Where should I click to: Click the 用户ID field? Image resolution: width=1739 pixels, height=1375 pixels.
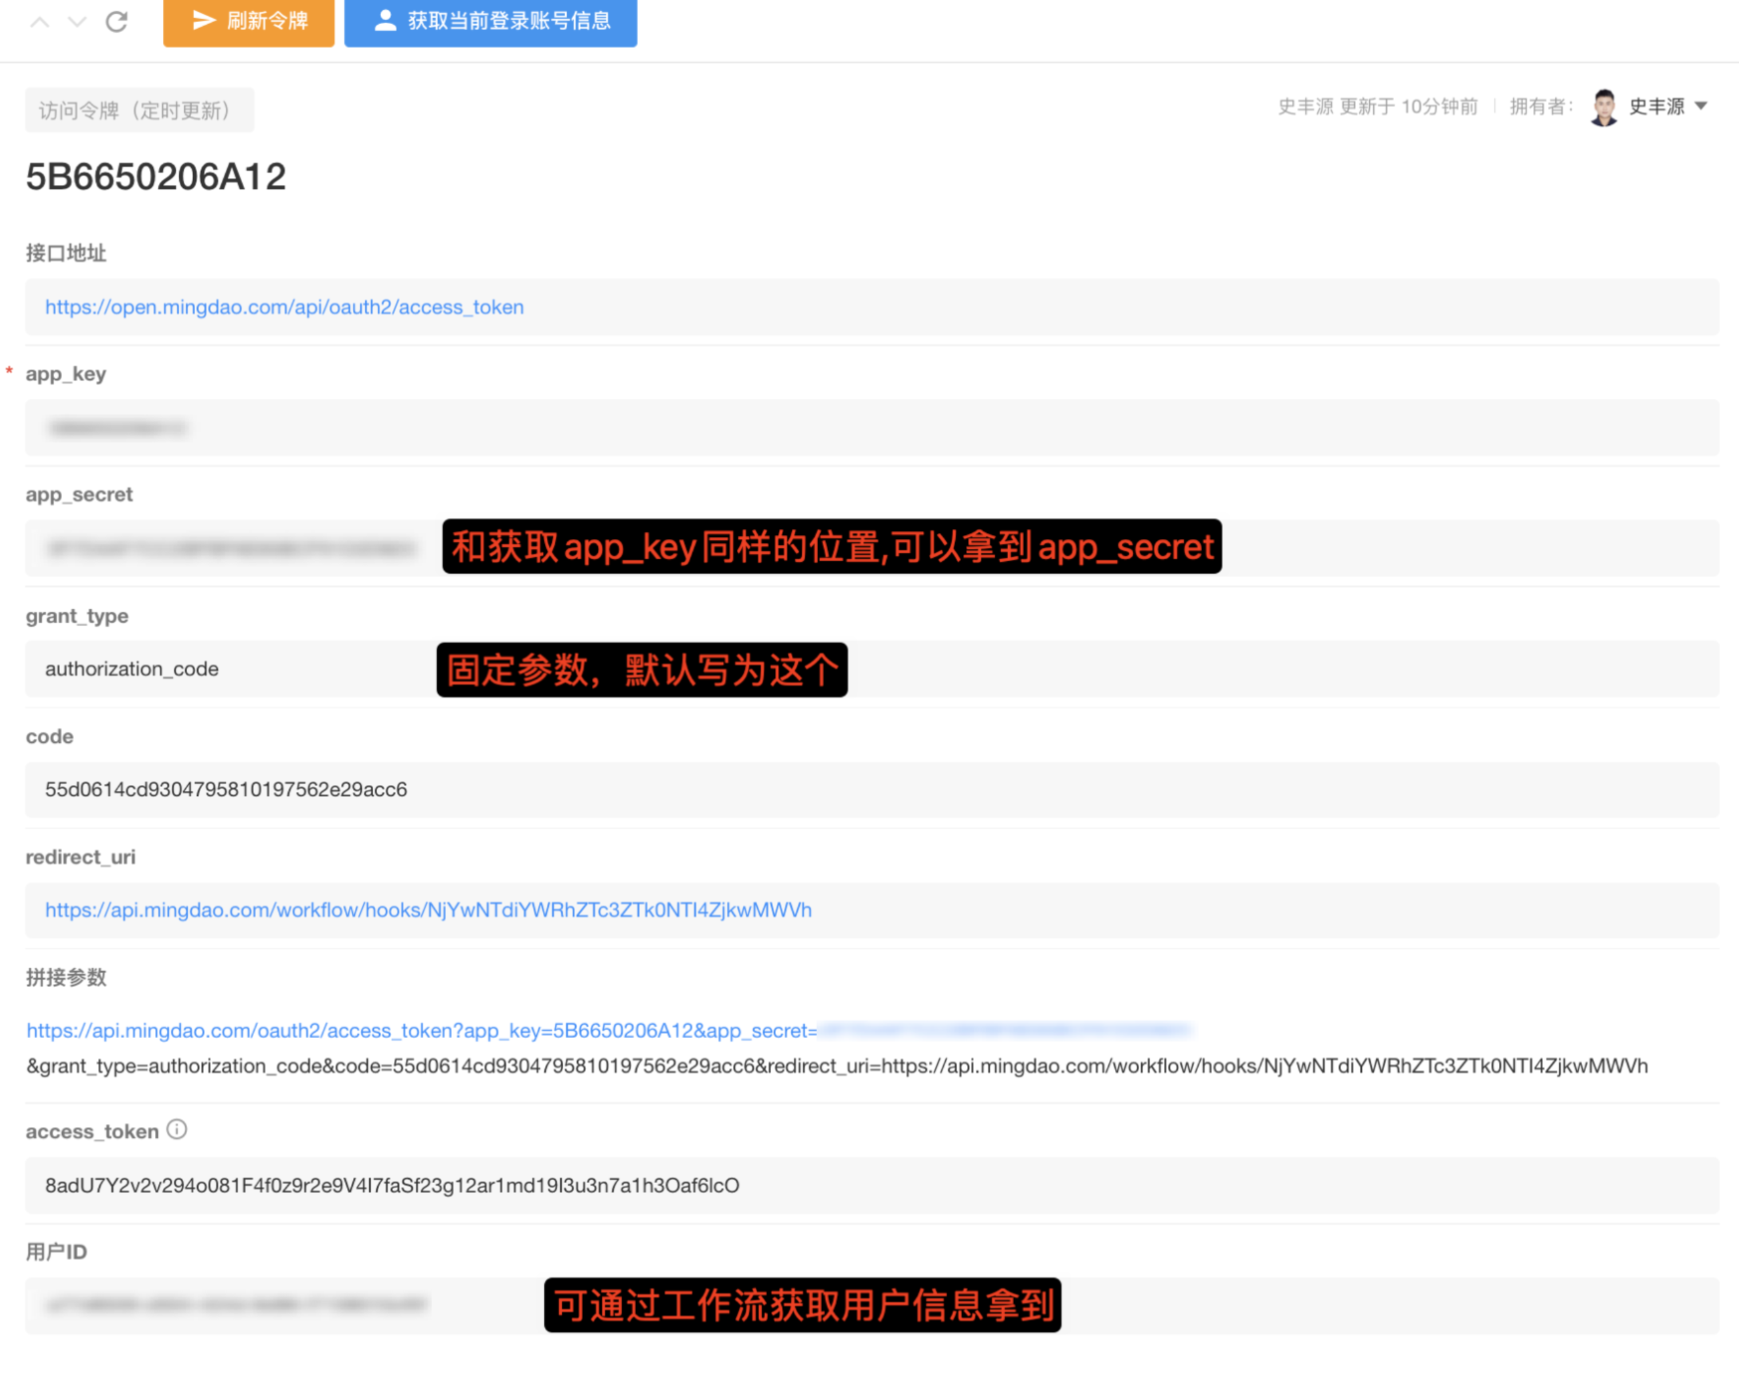[237, 1305]
